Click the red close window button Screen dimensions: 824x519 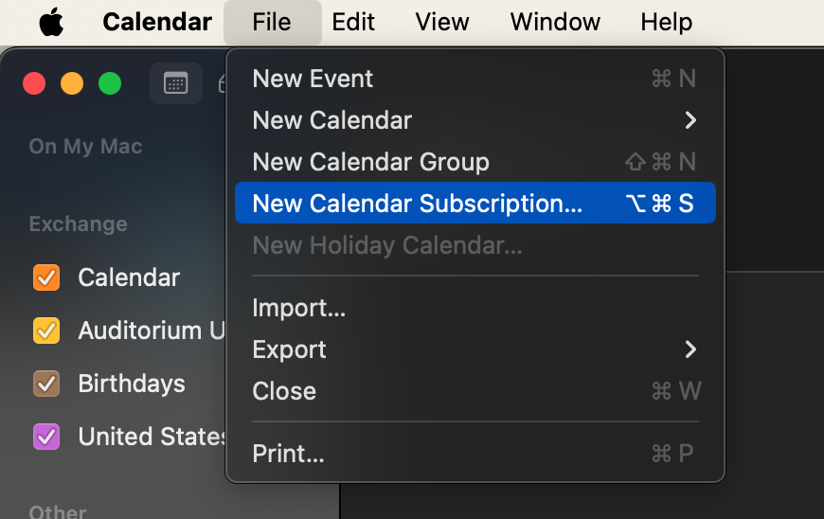(34, 83)
